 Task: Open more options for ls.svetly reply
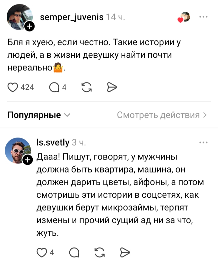[x=203, y=142]
